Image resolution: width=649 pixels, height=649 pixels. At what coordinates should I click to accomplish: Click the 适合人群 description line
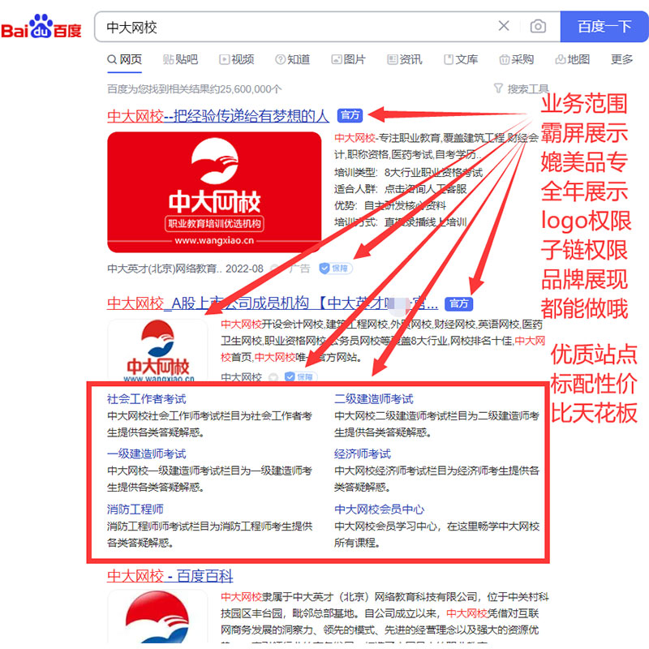click(401, 189)
